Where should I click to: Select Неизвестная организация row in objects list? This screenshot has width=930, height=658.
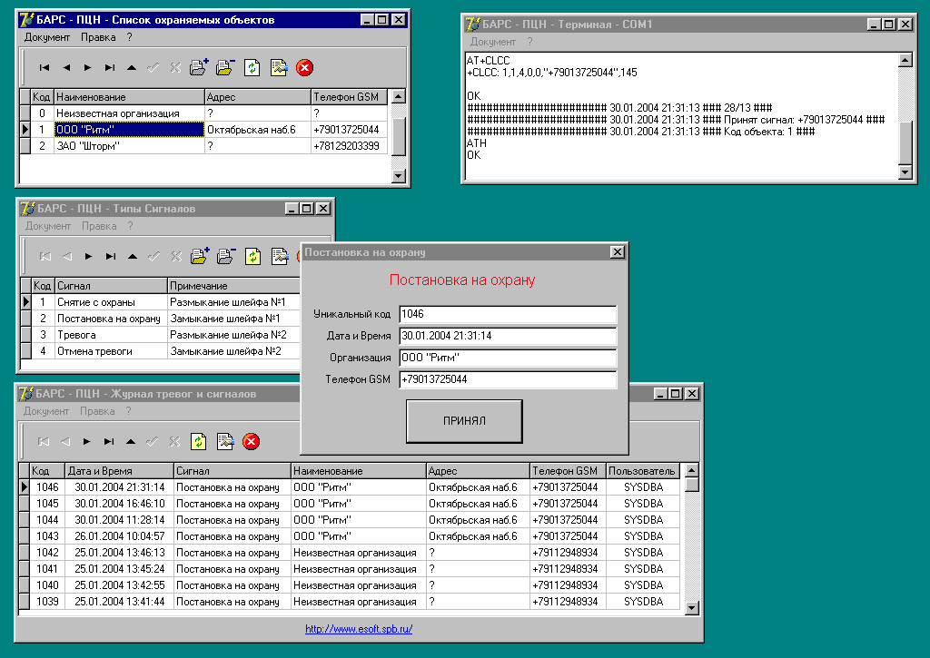click(204, 113)
